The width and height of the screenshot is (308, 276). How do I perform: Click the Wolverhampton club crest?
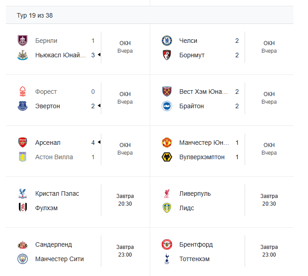167,157
